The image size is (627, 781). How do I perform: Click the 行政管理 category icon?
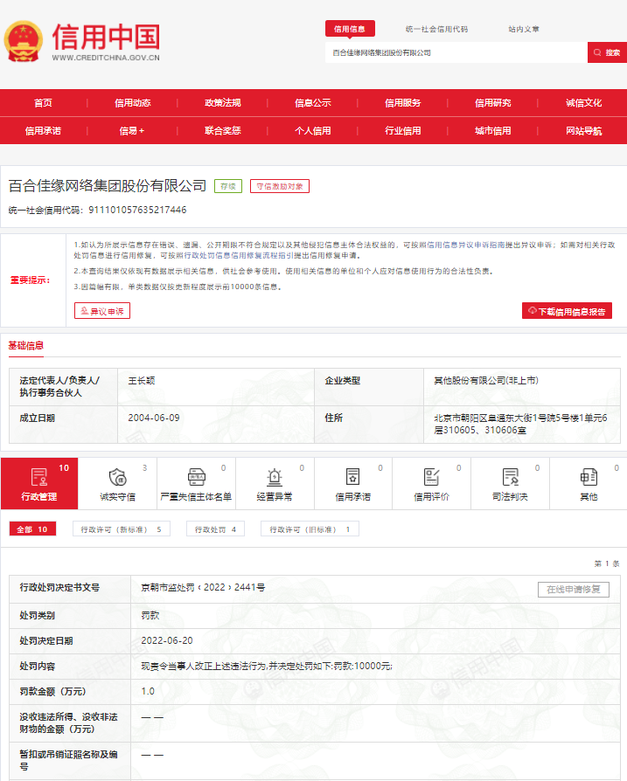38,477
